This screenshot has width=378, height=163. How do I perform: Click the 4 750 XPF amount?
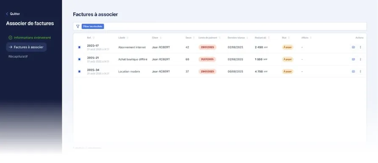(261, 72)
